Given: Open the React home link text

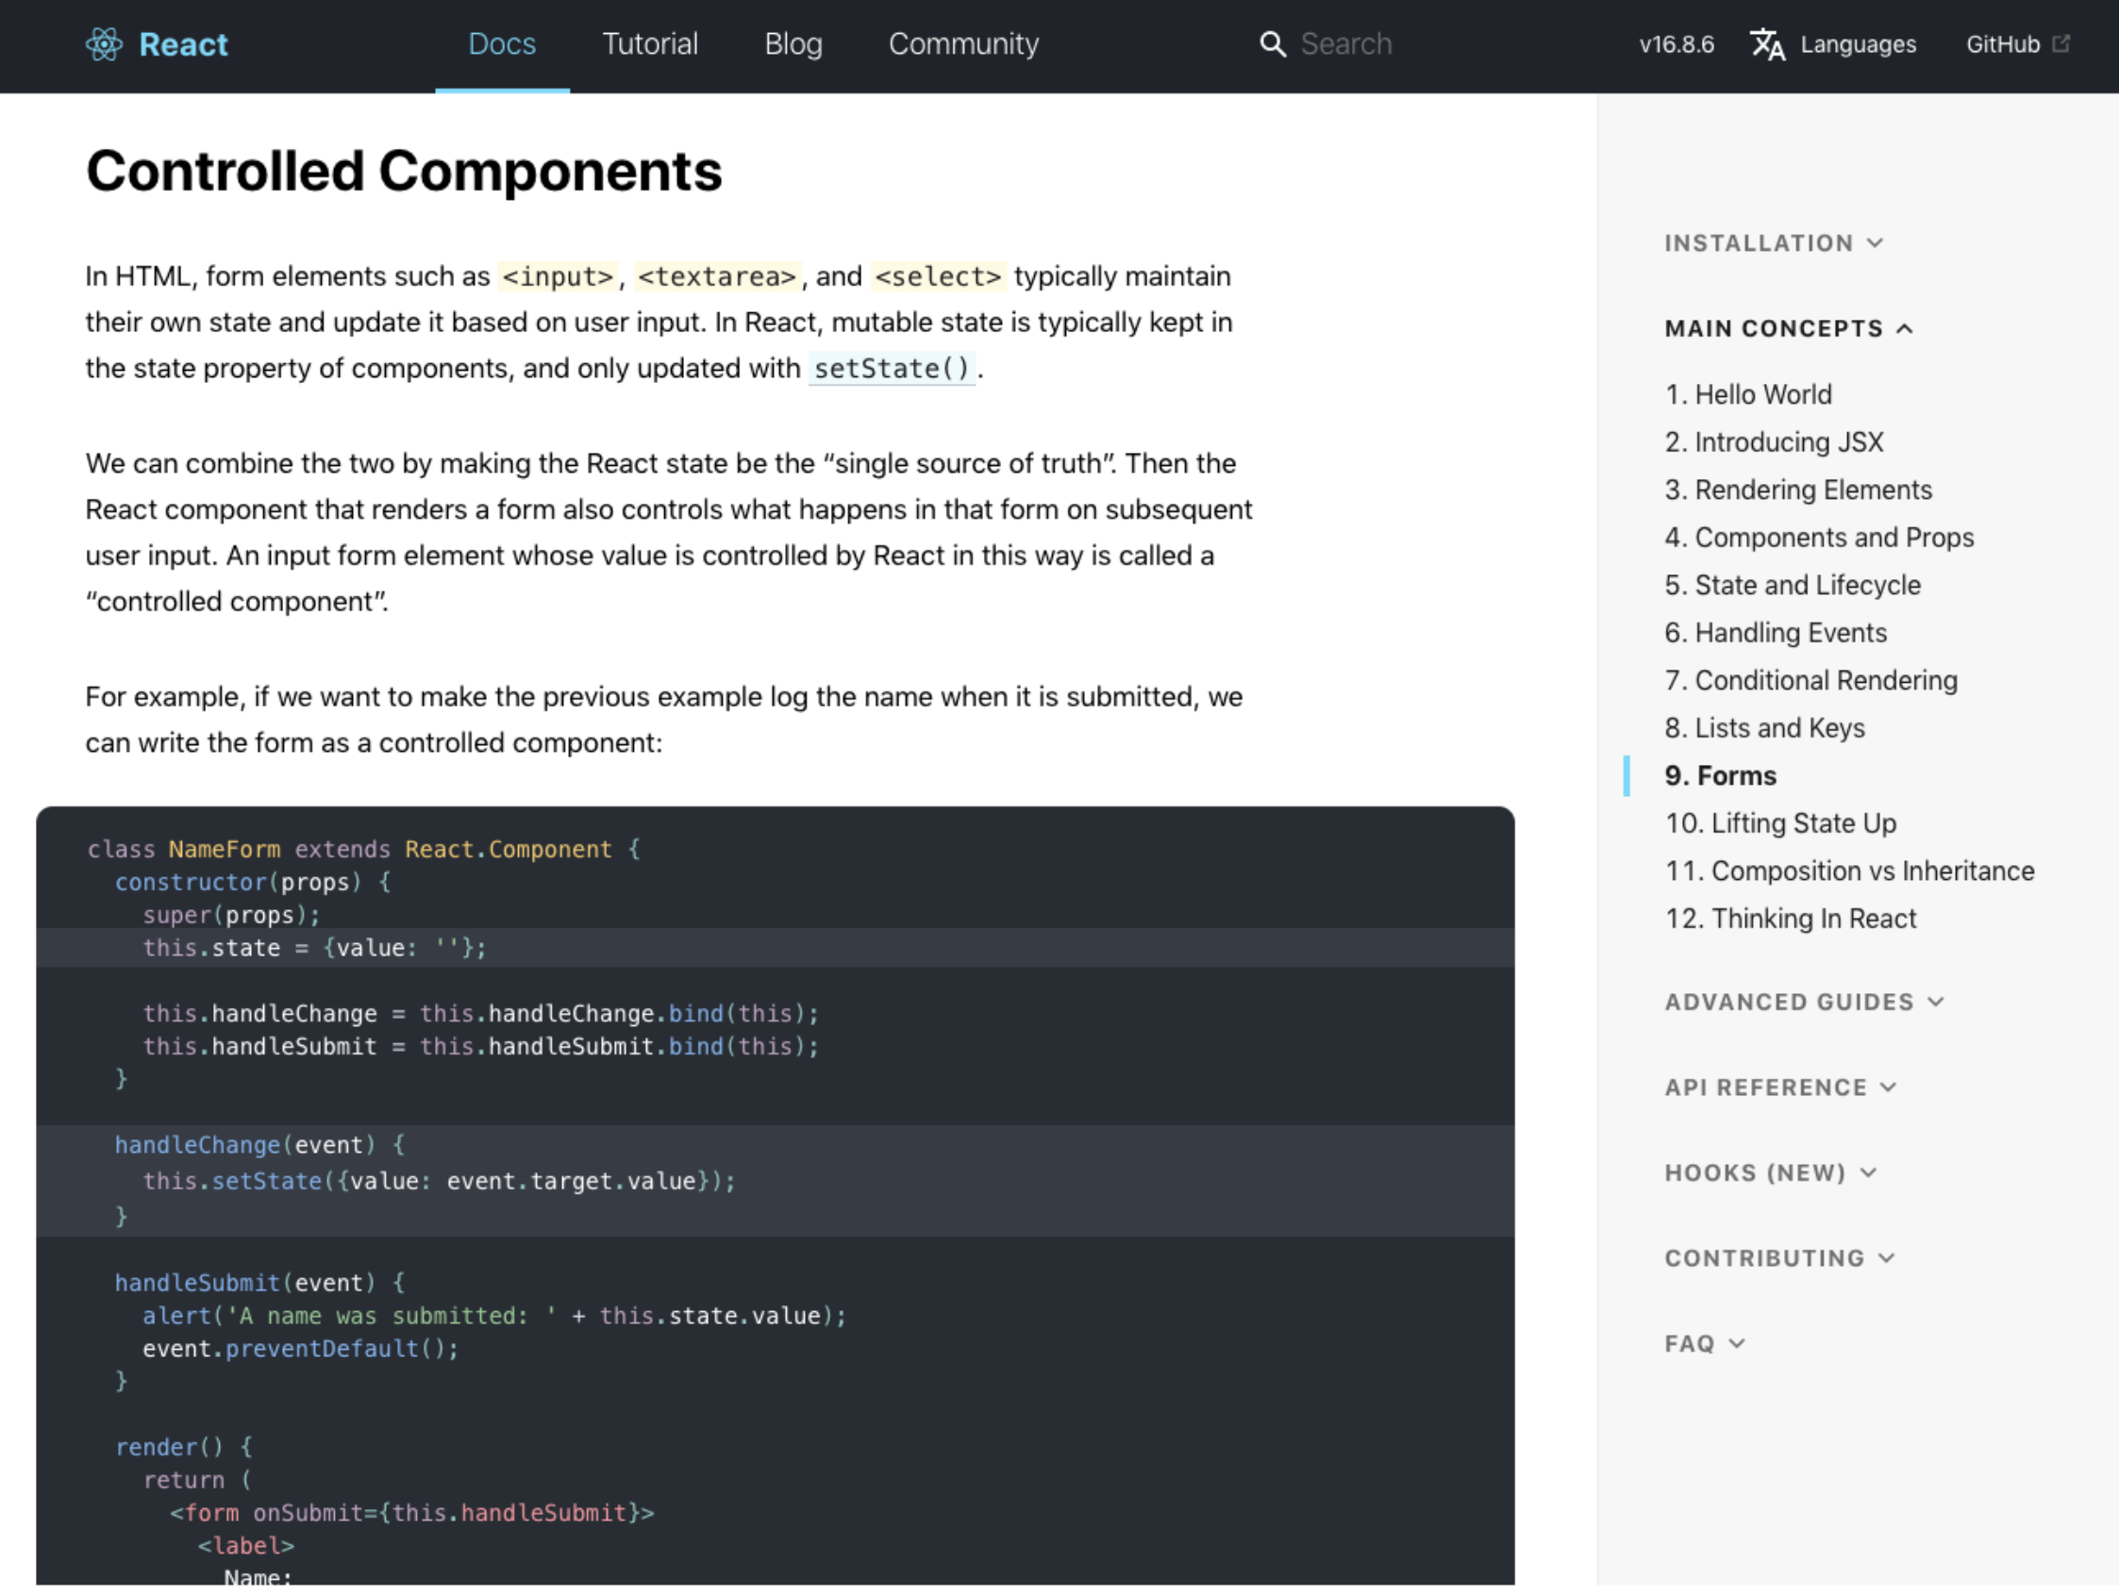Looking at the screenshot, I should point(183,44).
